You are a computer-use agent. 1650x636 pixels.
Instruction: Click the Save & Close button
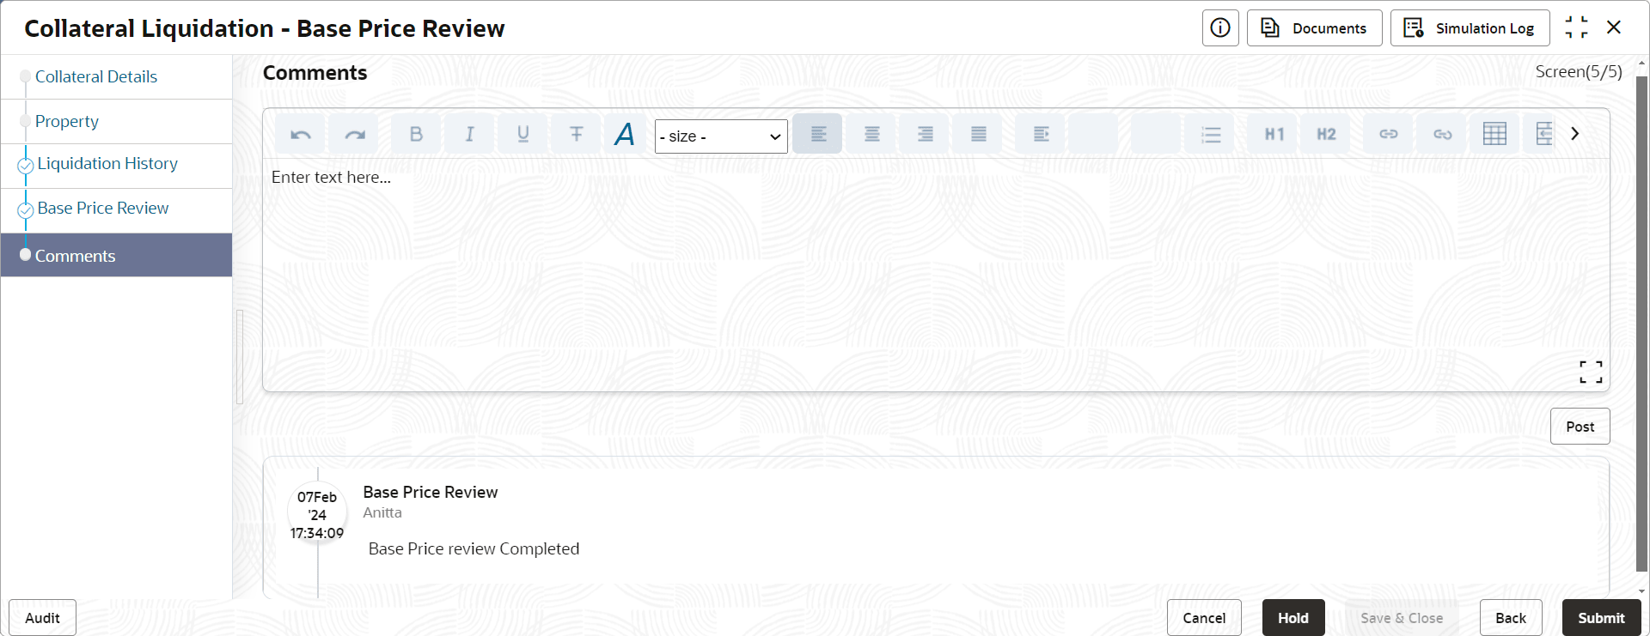pos(1402,618)
